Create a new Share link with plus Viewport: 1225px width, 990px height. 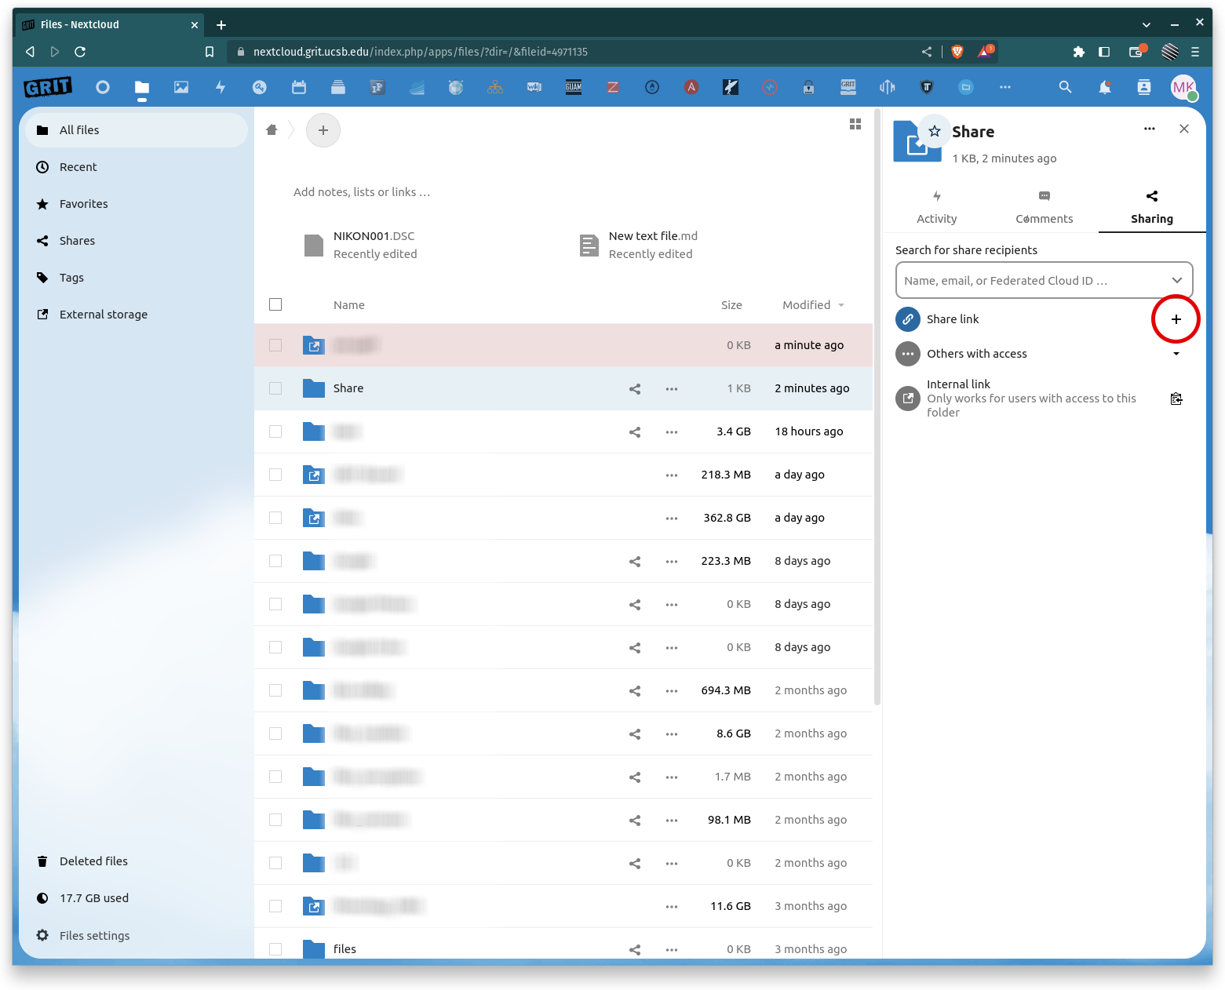(x=1176, y=319)
